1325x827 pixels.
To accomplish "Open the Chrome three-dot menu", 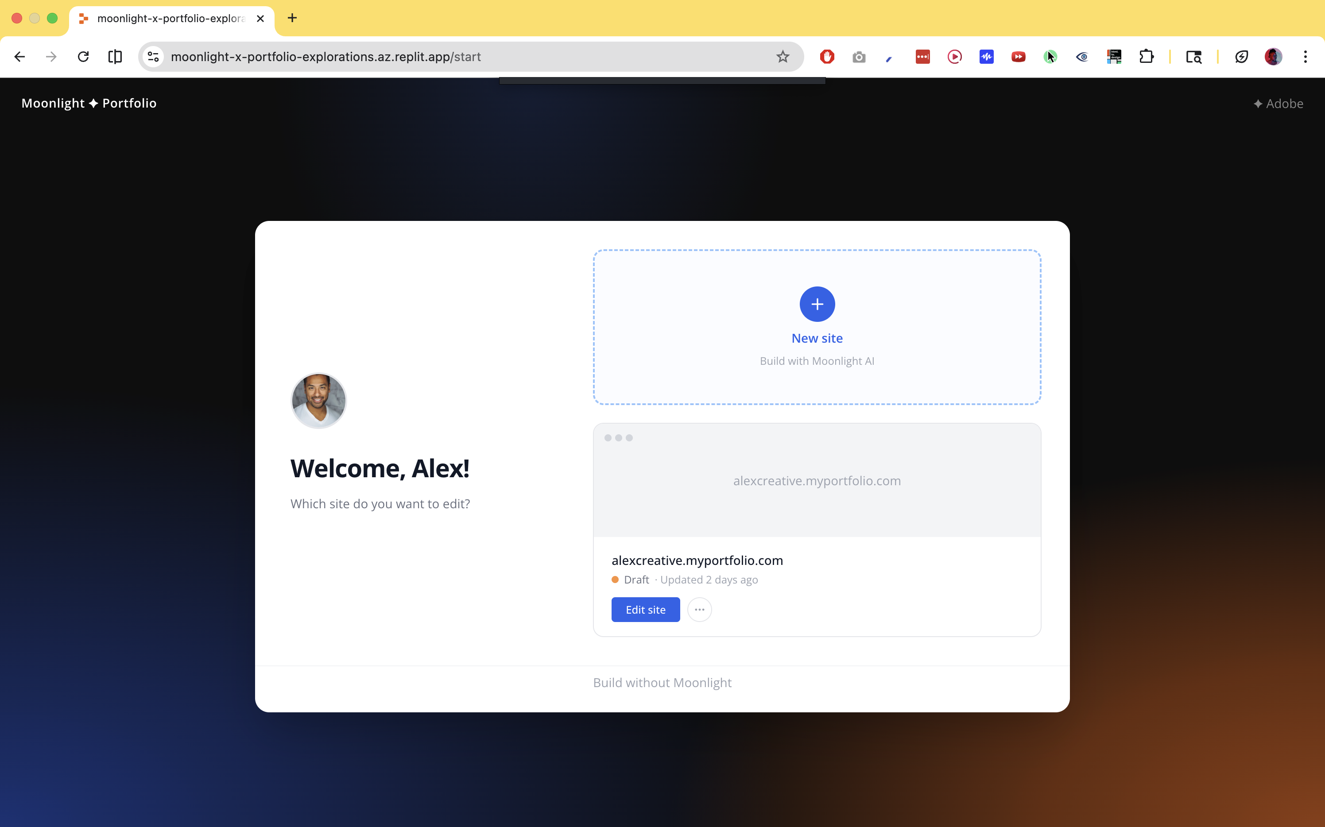I will (x=1306, y=57).
